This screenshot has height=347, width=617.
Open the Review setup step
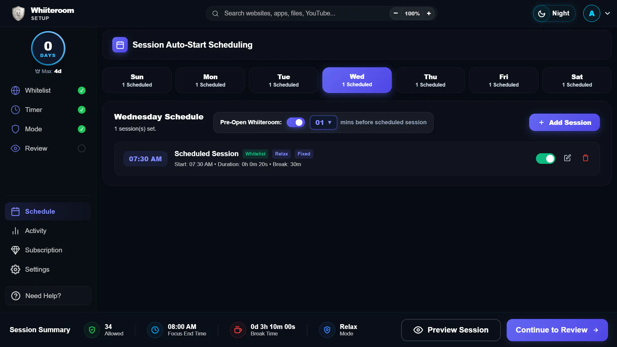[x=48, y=148]
